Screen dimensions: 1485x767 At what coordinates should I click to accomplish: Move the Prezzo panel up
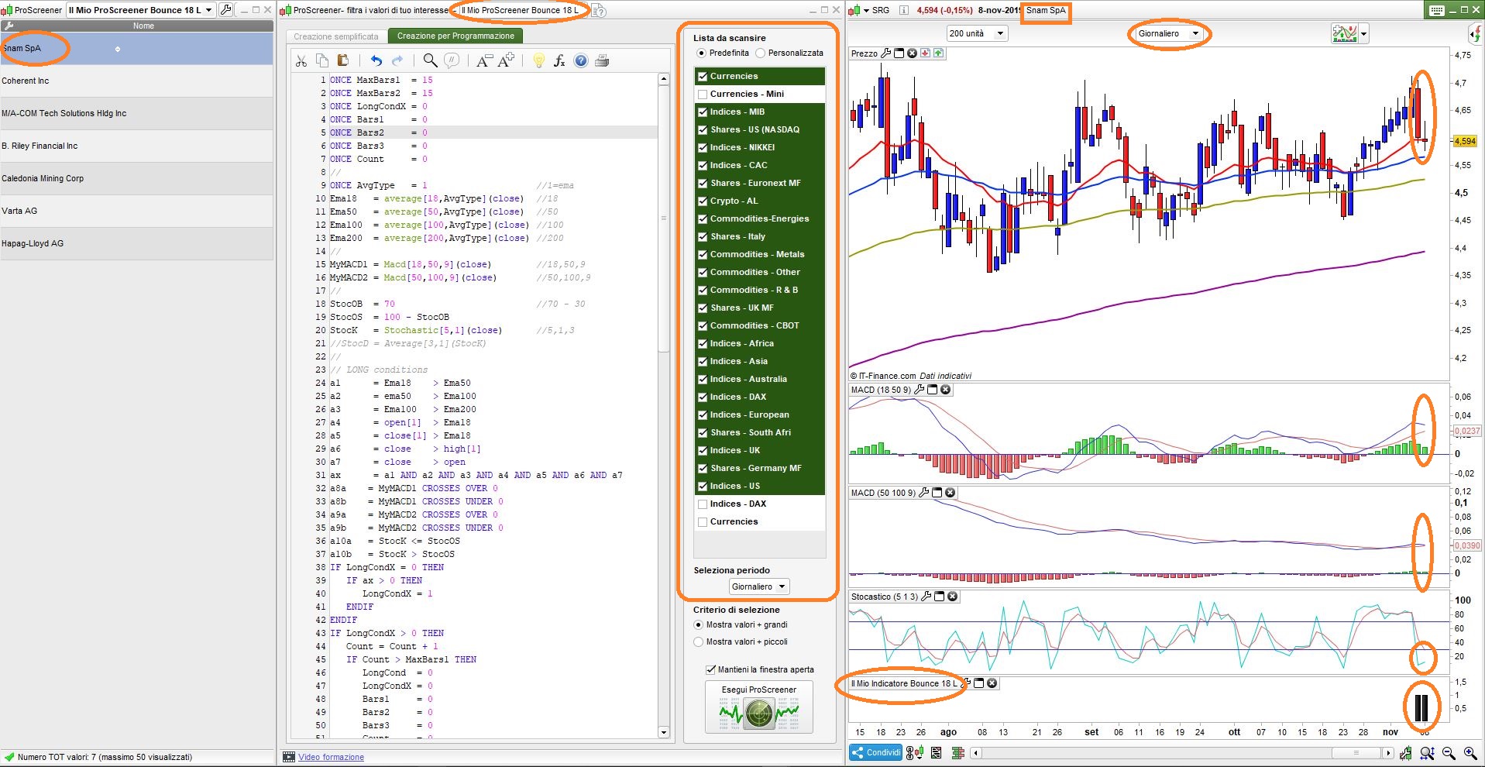tap(938, 53)
